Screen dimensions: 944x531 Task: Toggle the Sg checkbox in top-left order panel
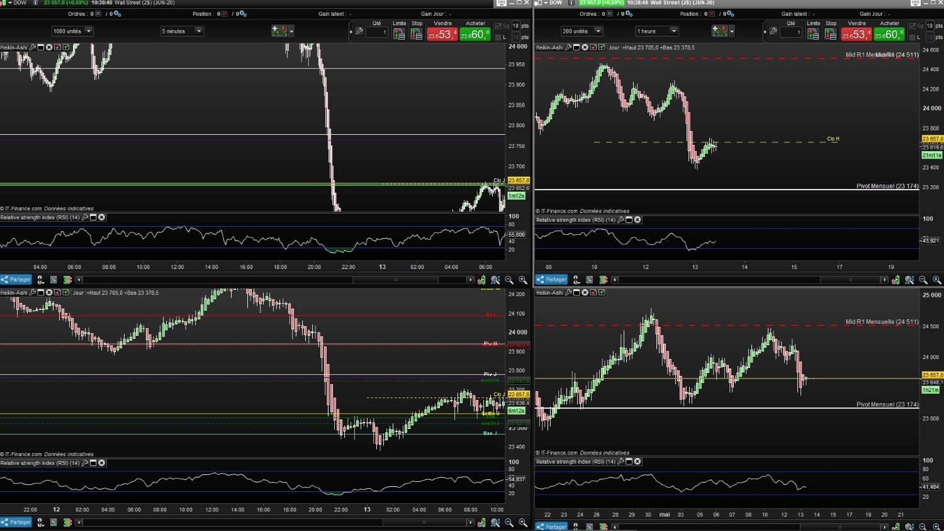click(498, 26)
